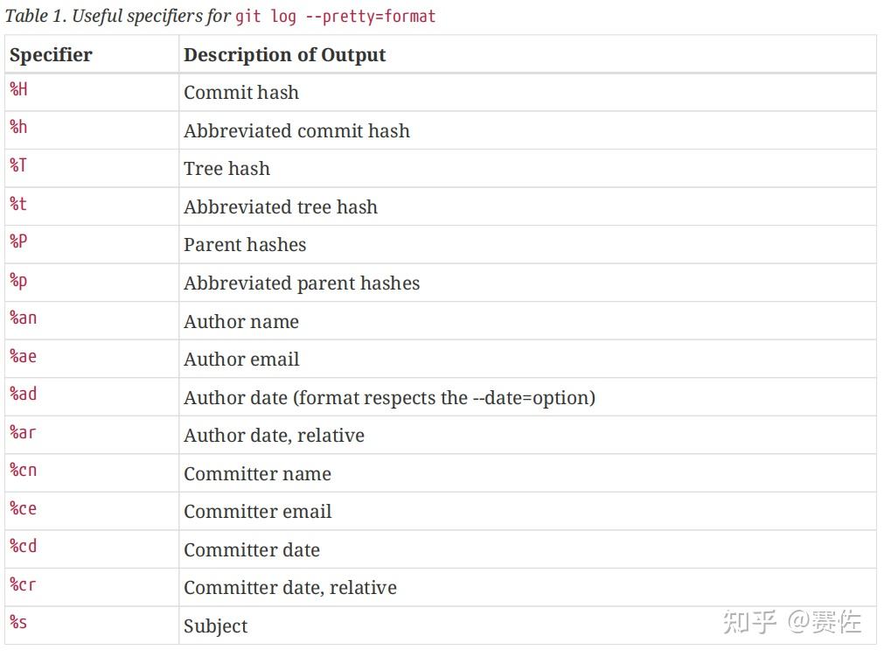The width and height of the screenshot is (884, 657).
Task: Click the table caption code text
Action: click(x=335, y=17)
